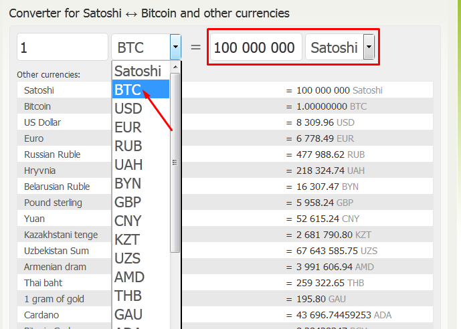Click the 195.80 GAU value
The width and height of the screenshot is (461, 329).
point(321,299)
